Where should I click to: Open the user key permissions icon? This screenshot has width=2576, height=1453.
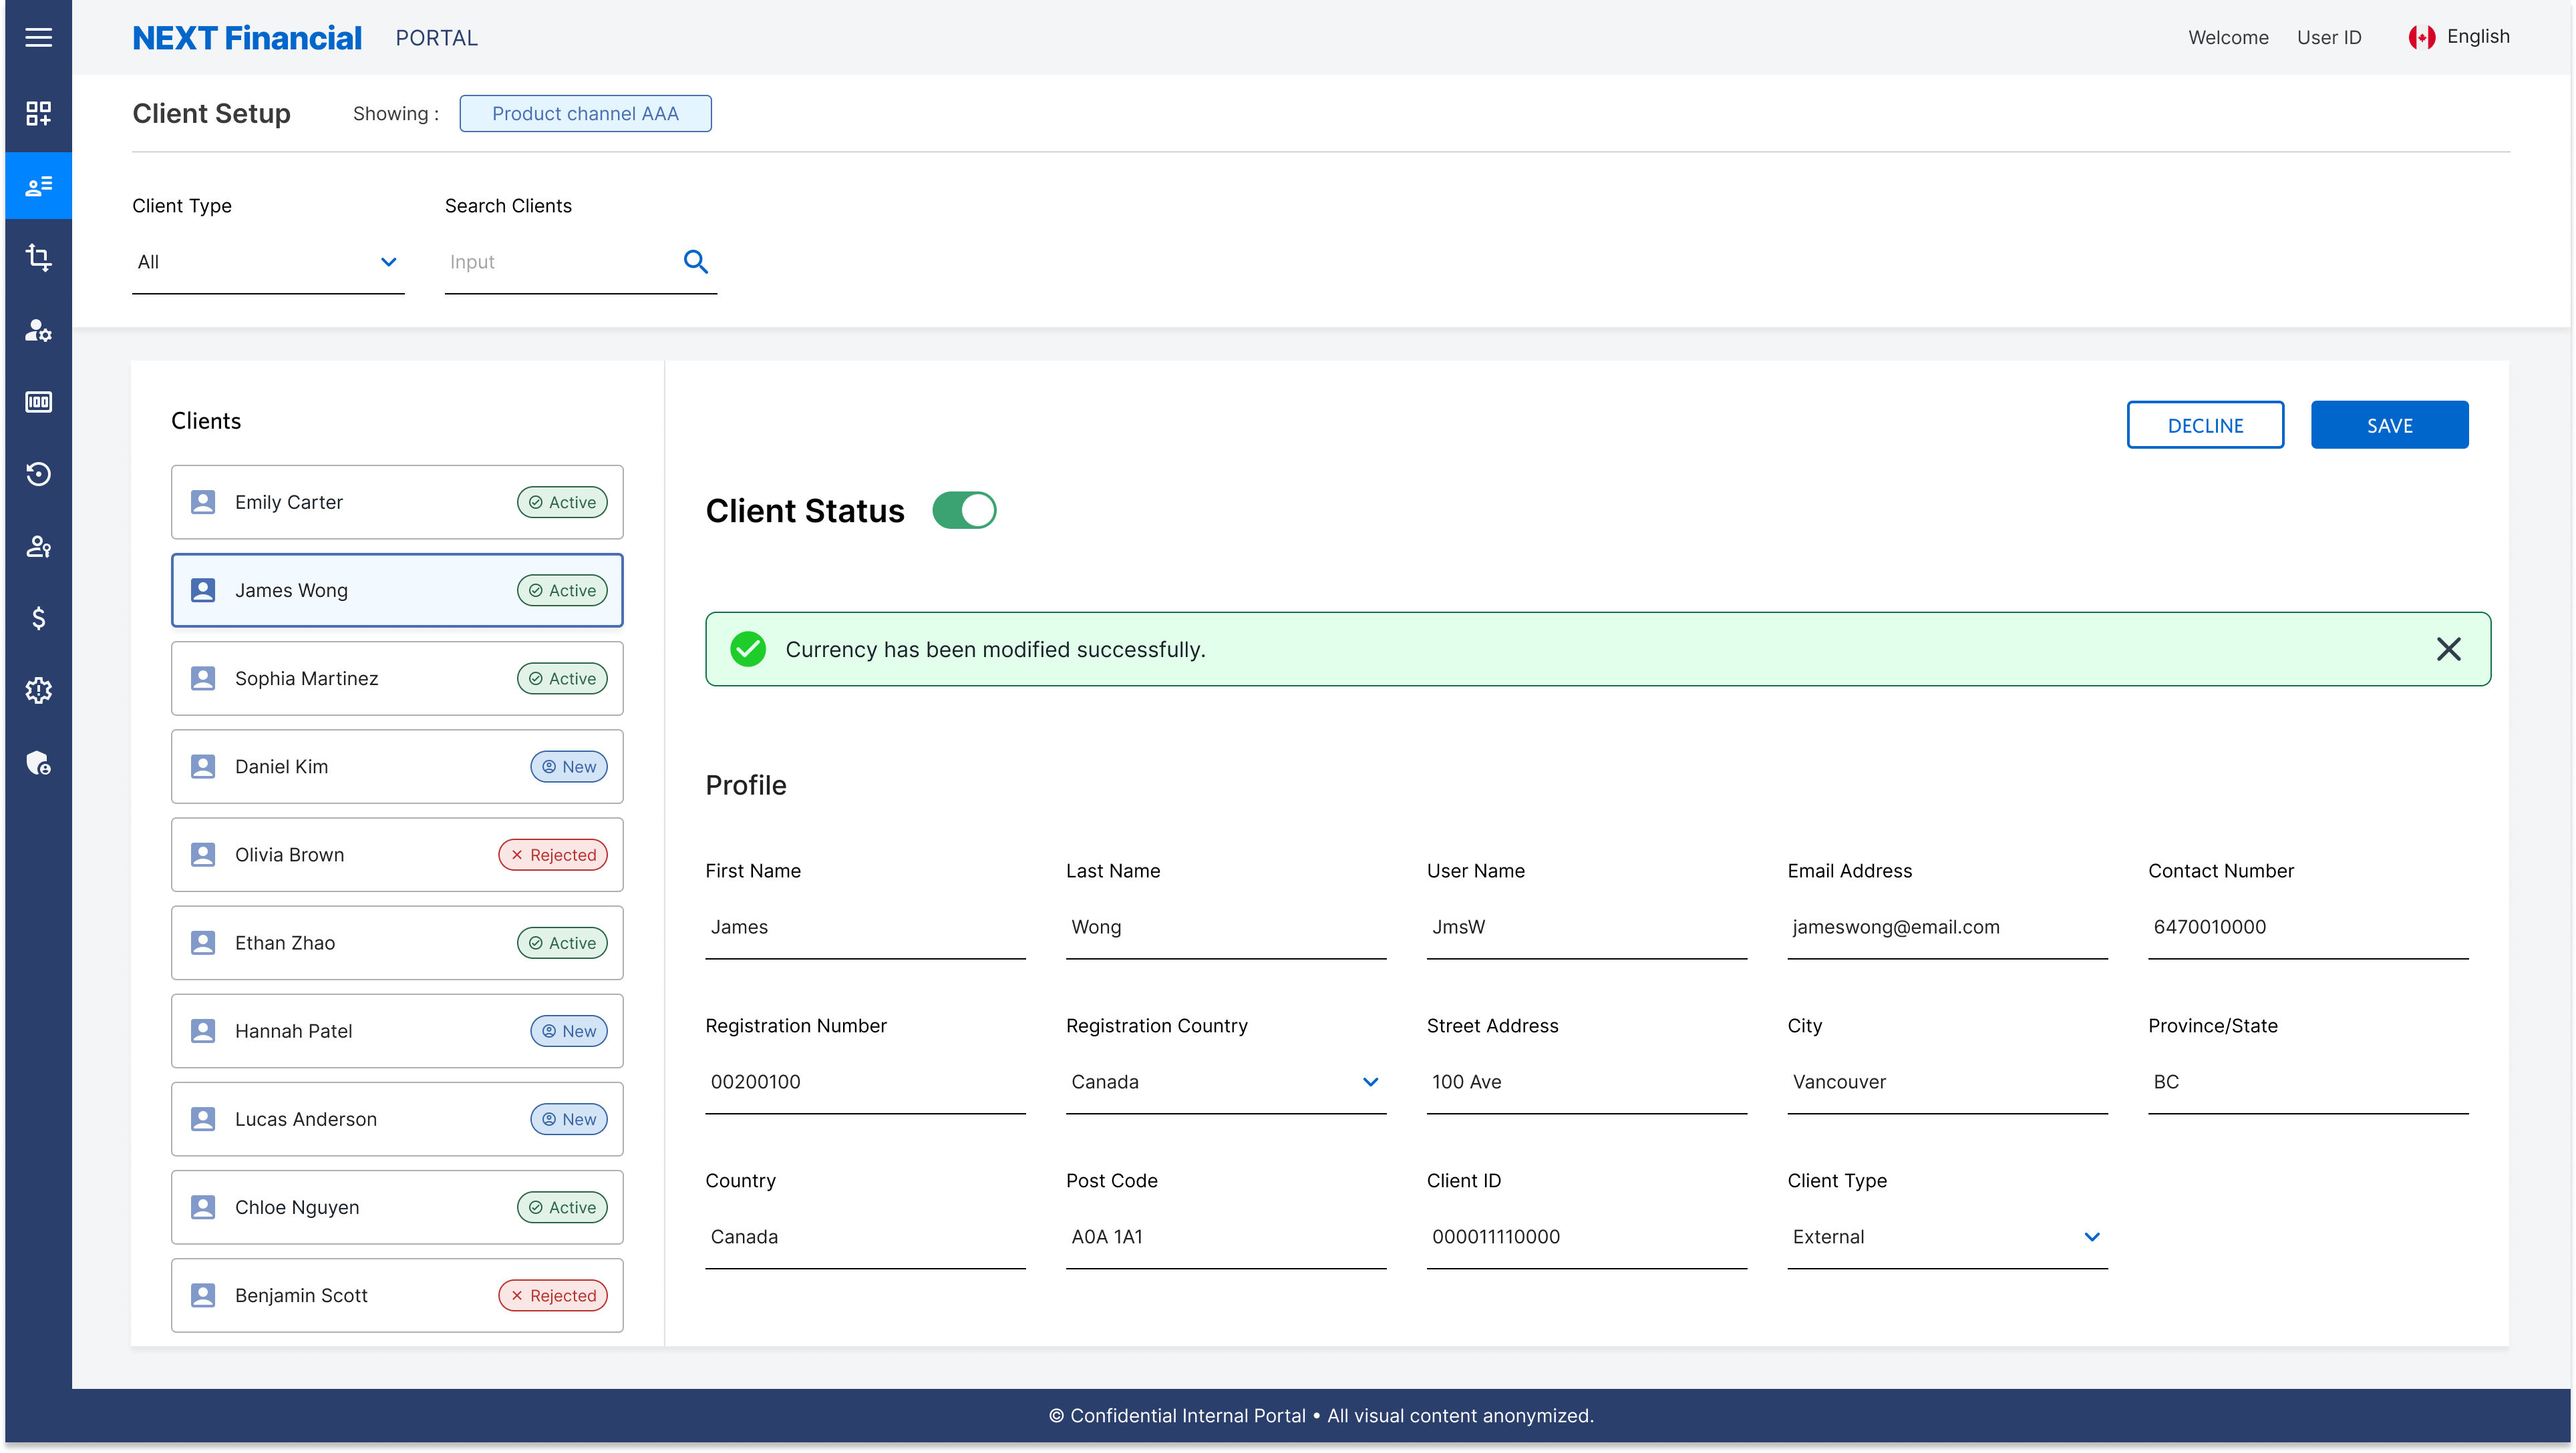pyautogui.click(x=39, y=546)
